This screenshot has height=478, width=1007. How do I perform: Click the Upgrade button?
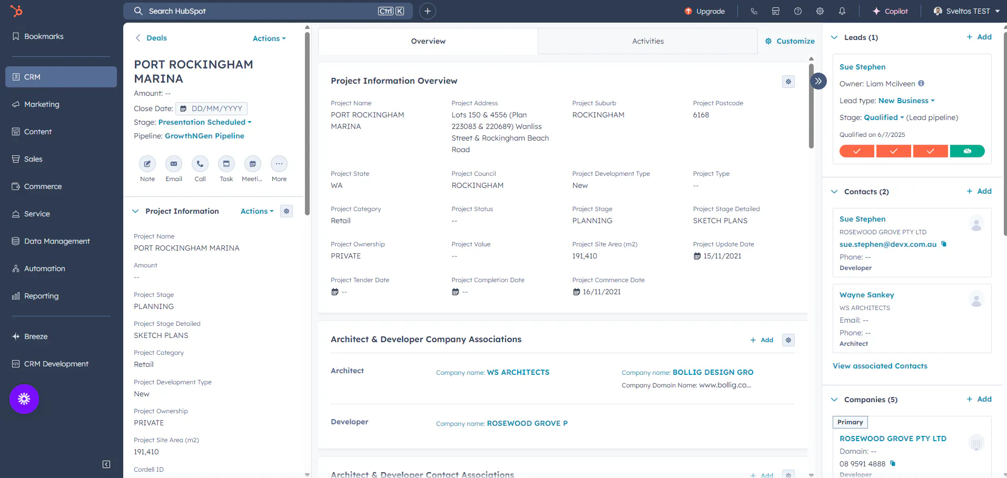coord(705,11)
